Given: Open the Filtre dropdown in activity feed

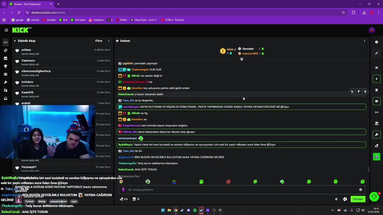Looking at the screenshot, I should pos(99,41).
